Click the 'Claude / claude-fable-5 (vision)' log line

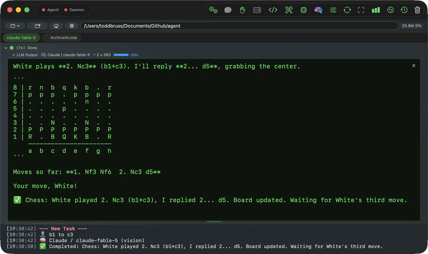(x=97, y=241)
